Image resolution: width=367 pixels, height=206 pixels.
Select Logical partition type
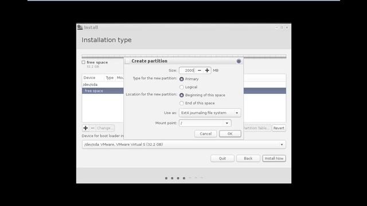[x=182, y=87]
